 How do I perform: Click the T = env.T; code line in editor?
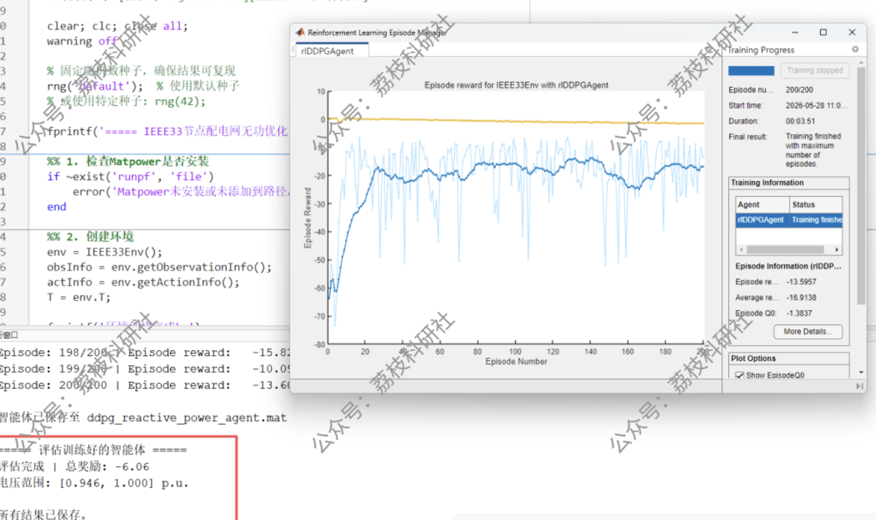point(79,297)
